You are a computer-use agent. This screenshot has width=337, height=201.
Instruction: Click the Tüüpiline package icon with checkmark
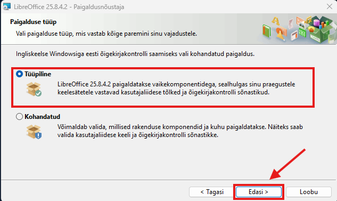click(34, 89)
